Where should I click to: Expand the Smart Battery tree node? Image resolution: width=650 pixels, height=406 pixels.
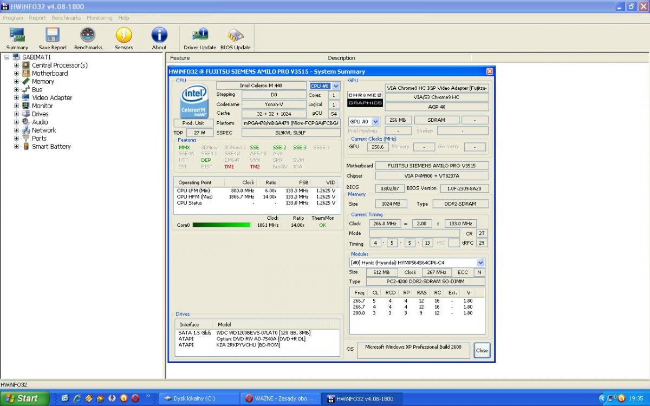[x=16, y=146]
